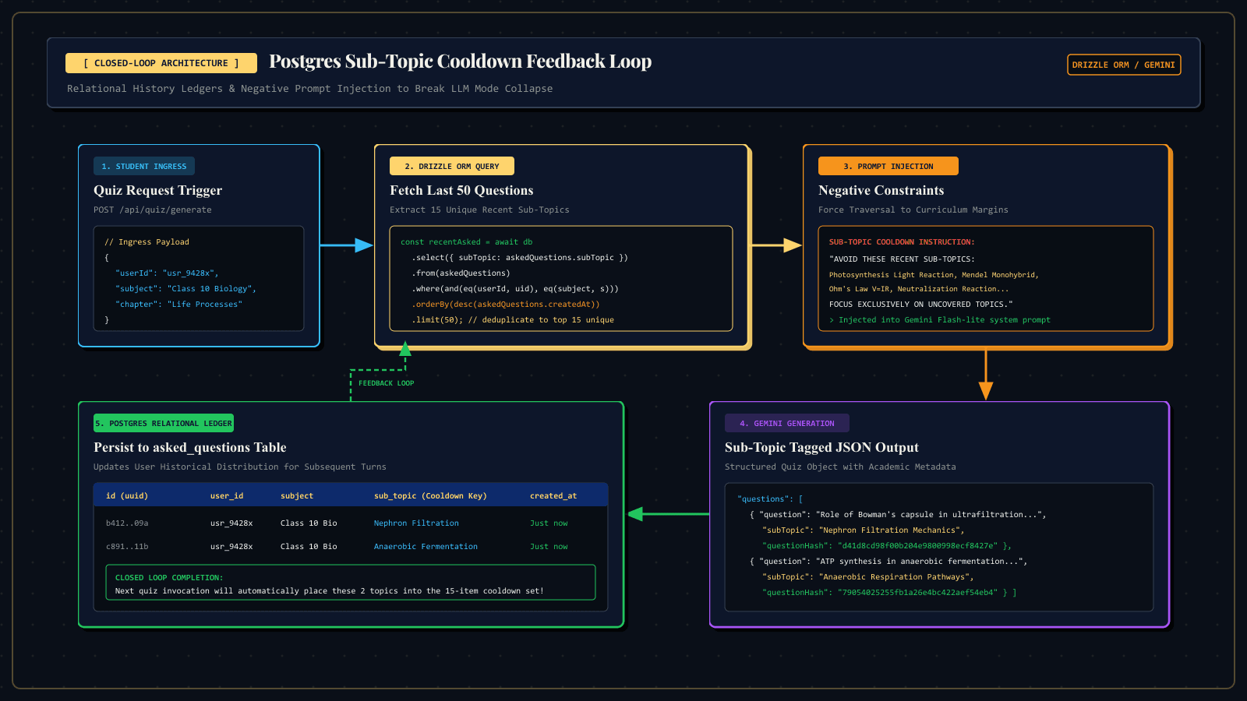This screenshot has width=1247, height=701.
Task: Select the "userId": "usr_9428x" payload line
Action: pos(167,273)
